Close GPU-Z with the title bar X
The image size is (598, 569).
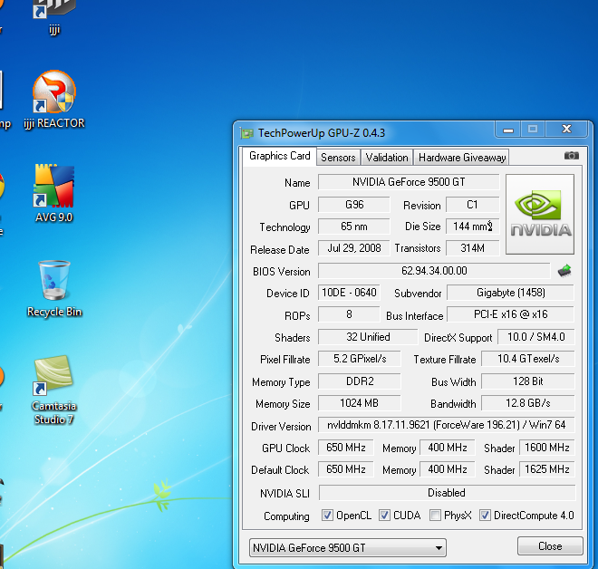[x=566, y=130]
